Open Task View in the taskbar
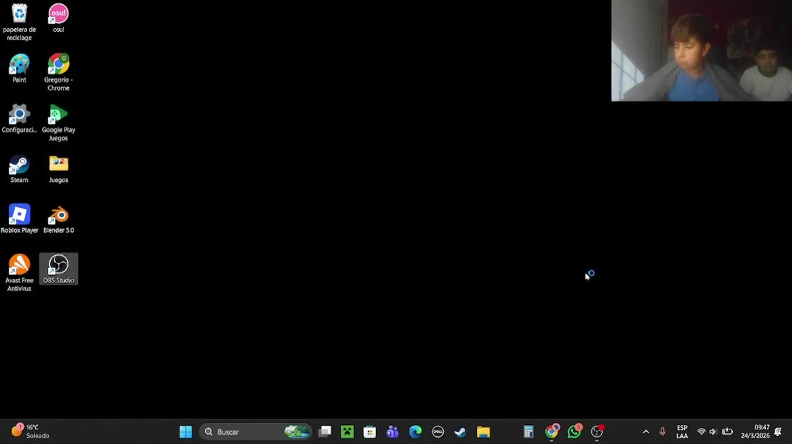 [x=325, y=432]
